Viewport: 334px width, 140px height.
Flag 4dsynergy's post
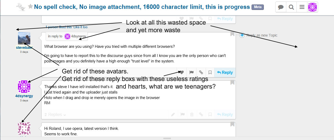click(x=183, y=114)
